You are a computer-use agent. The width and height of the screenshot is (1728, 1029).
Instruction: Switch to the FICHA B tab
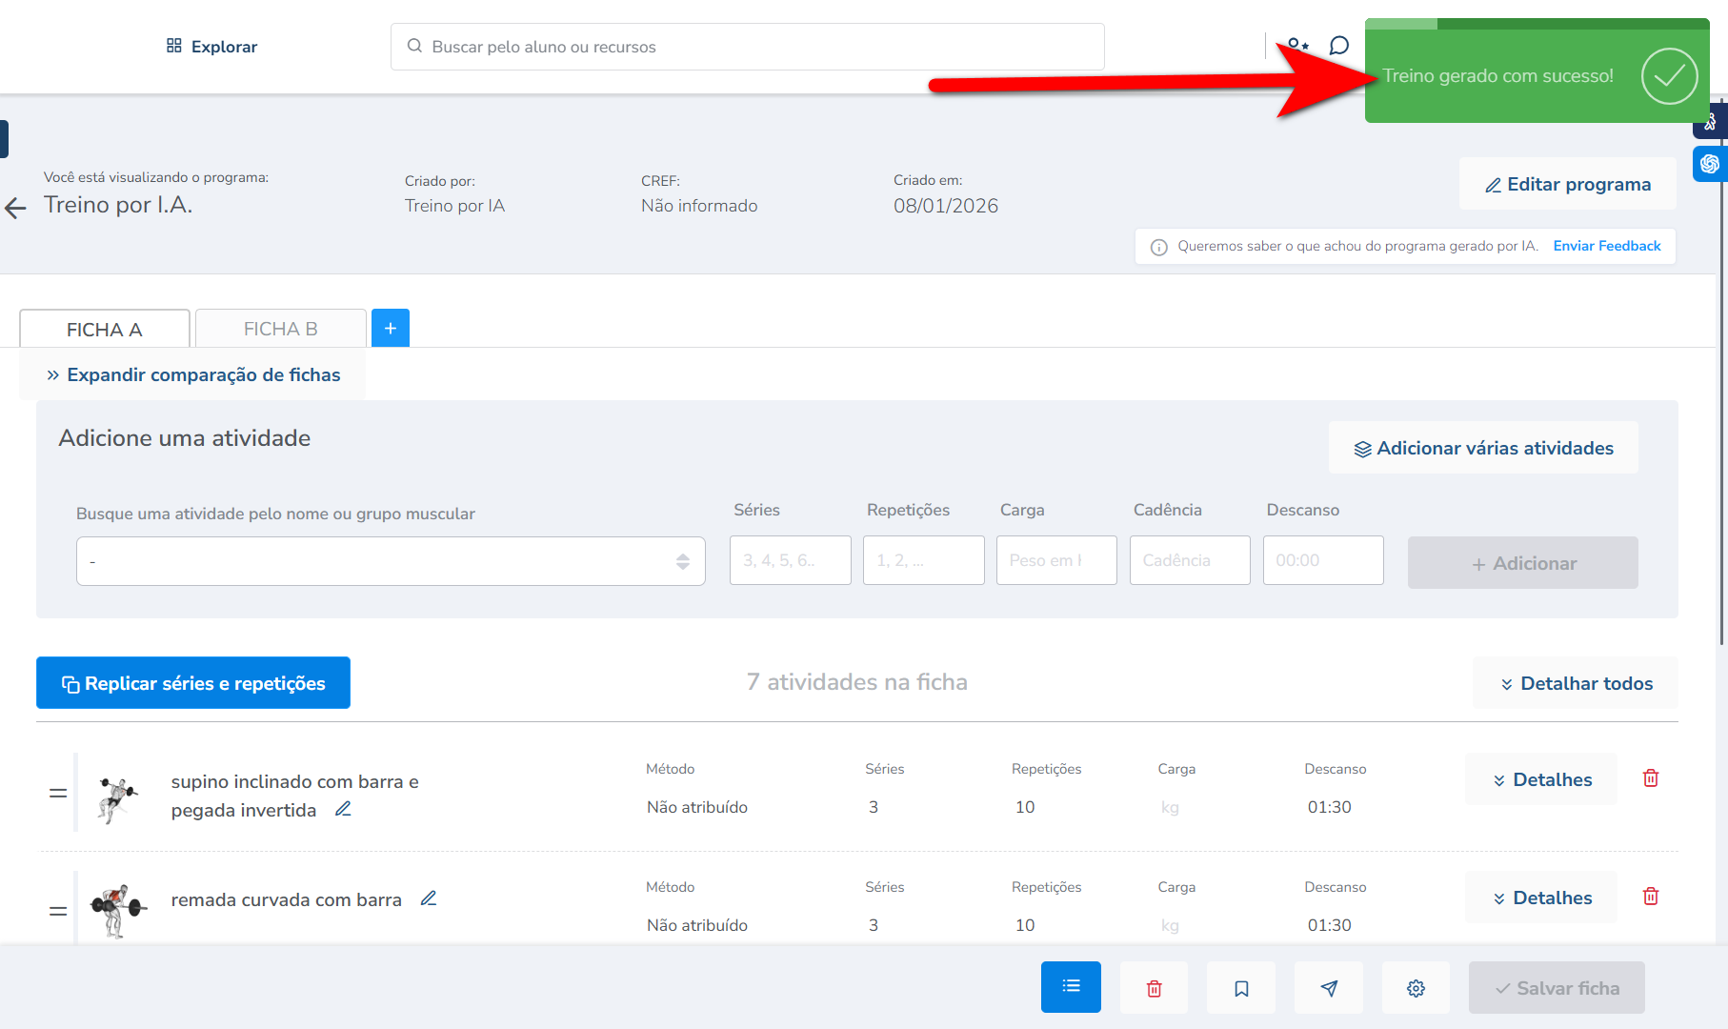tap(280, 329)
